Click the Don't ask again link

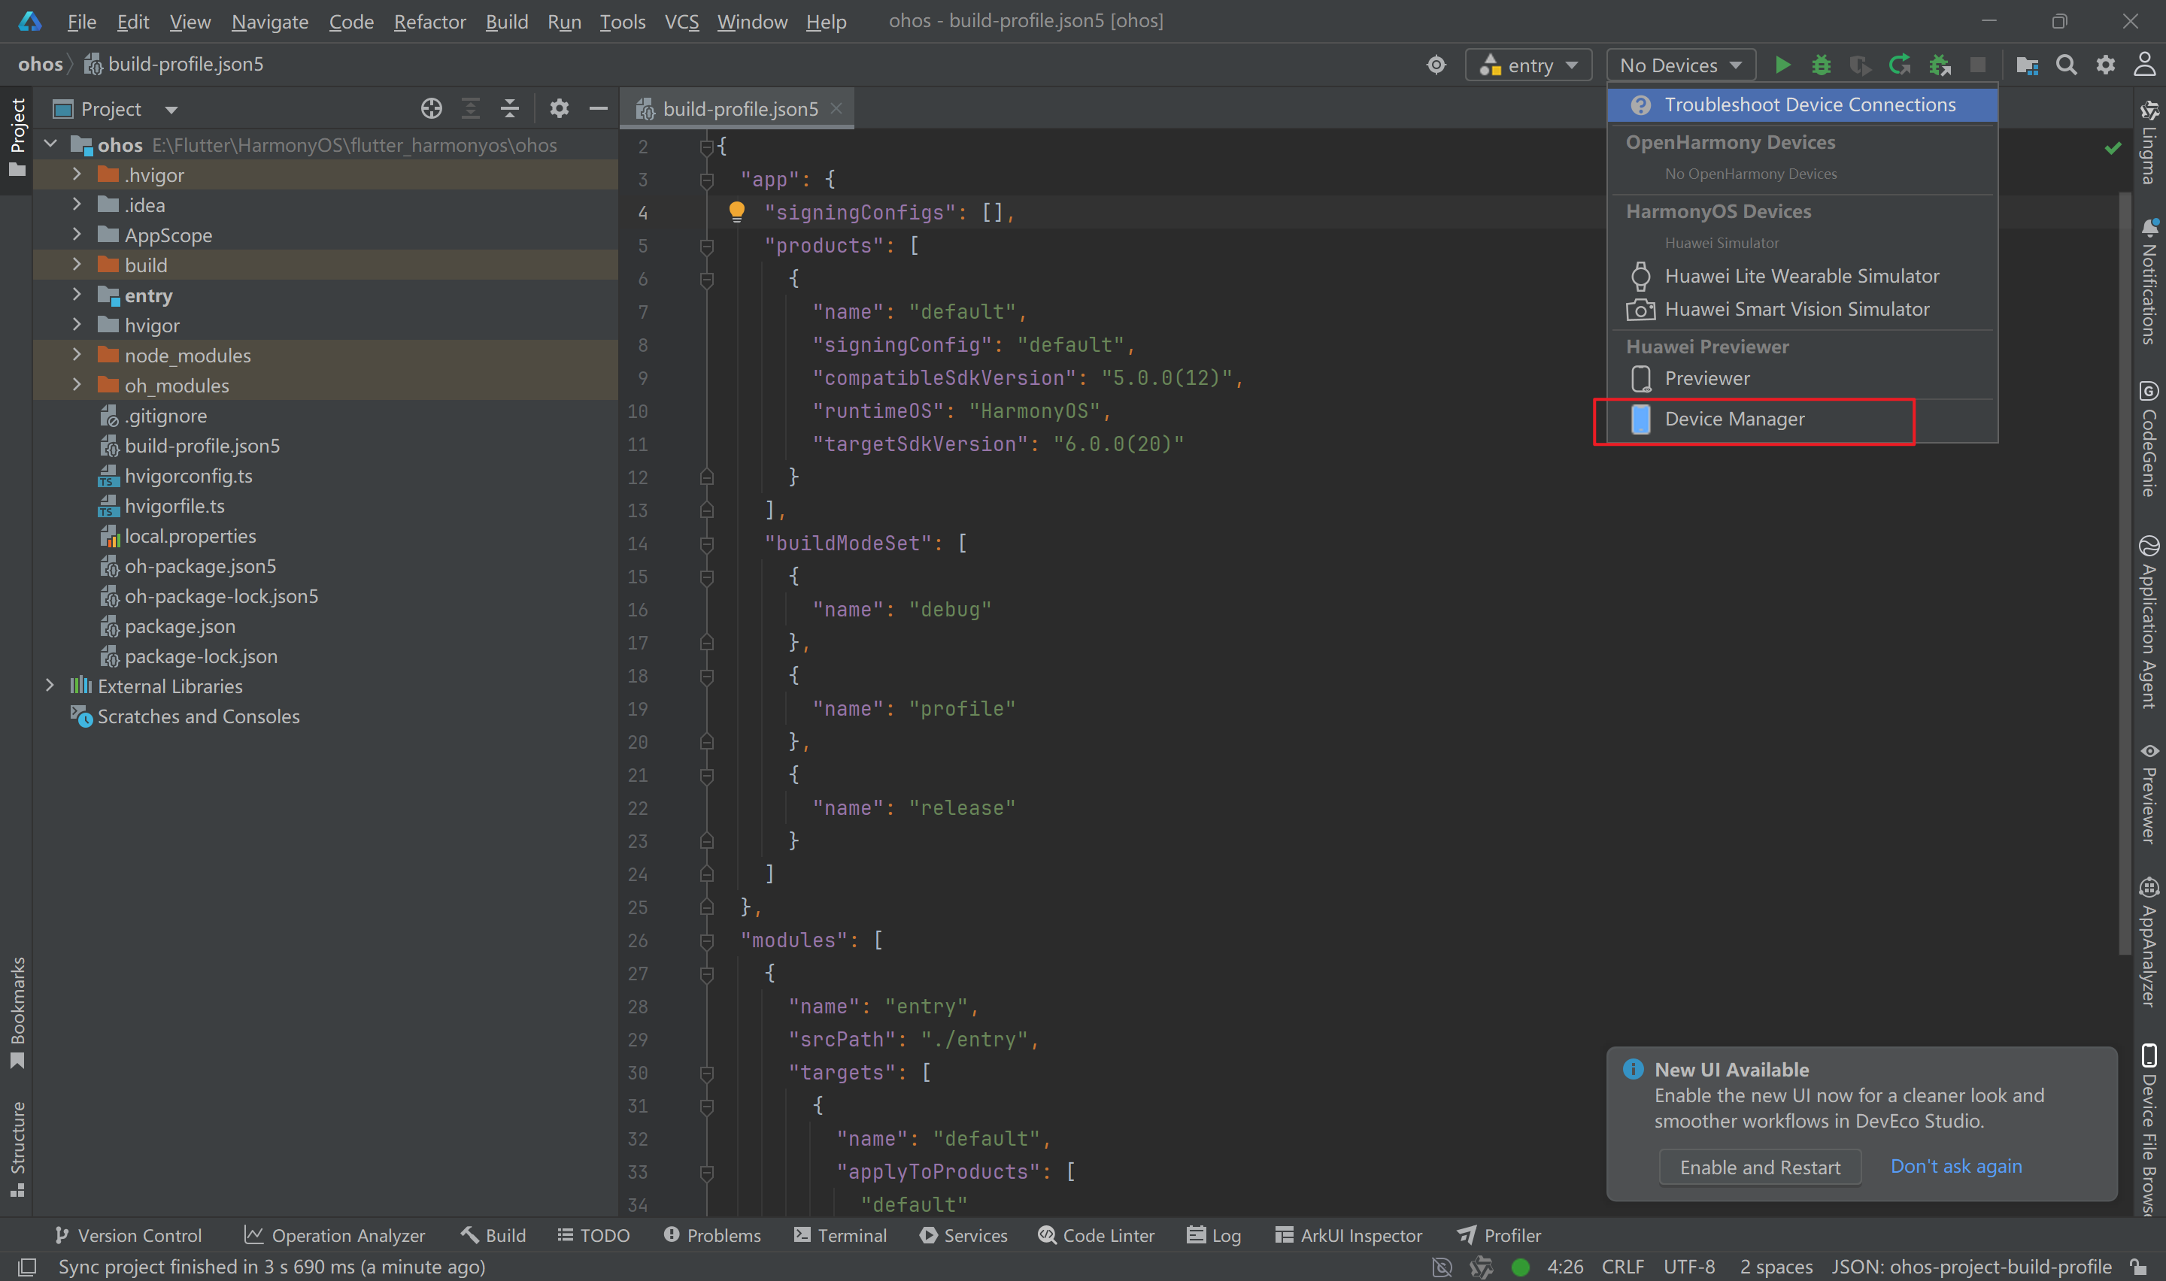pos(1955,1166)
